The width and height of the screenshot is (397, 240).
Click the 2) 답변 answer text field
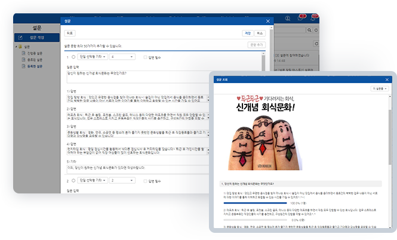(138, 116)
